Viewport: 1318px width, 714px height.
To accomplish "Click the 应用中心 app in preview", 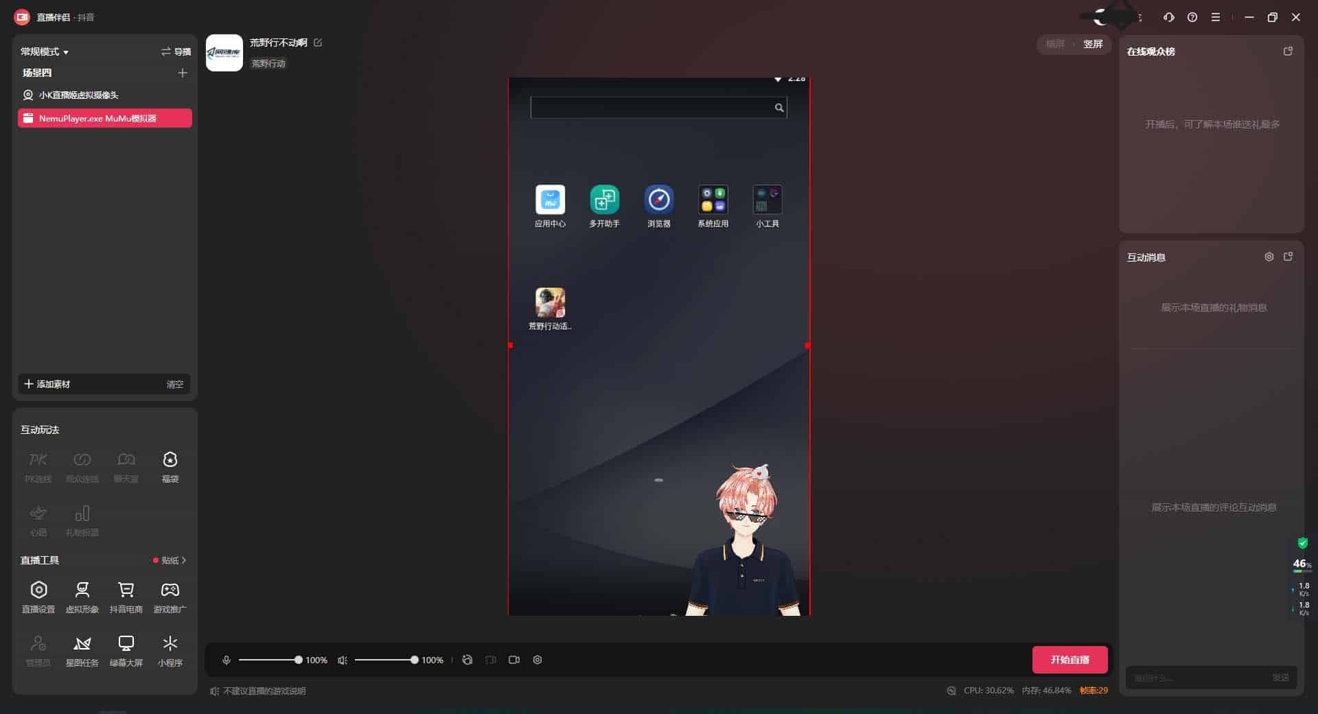I will [x=550, y=206].
